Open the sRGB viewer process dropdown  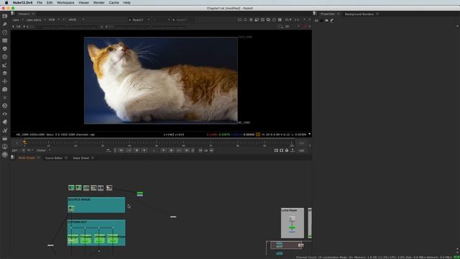click(x=76, y=19)
